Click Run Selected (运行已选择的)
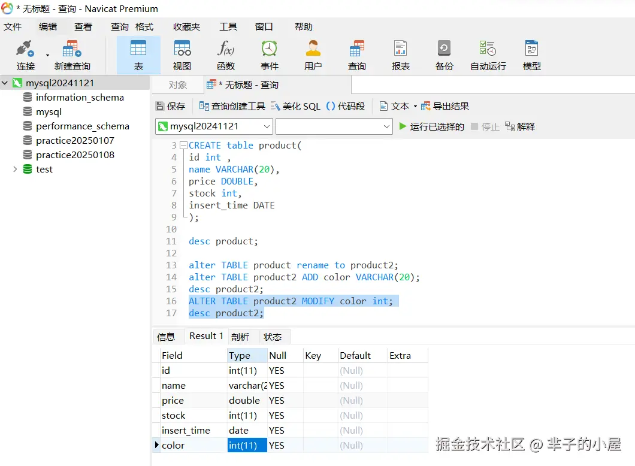 point(431,126)
